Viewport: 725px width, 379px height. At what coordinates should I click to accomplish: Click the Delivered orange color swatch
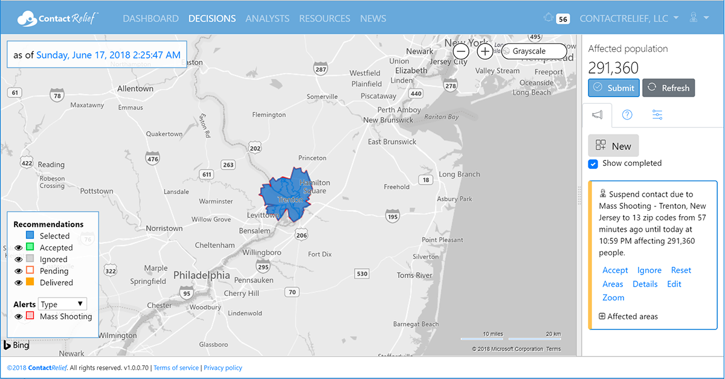30,282
